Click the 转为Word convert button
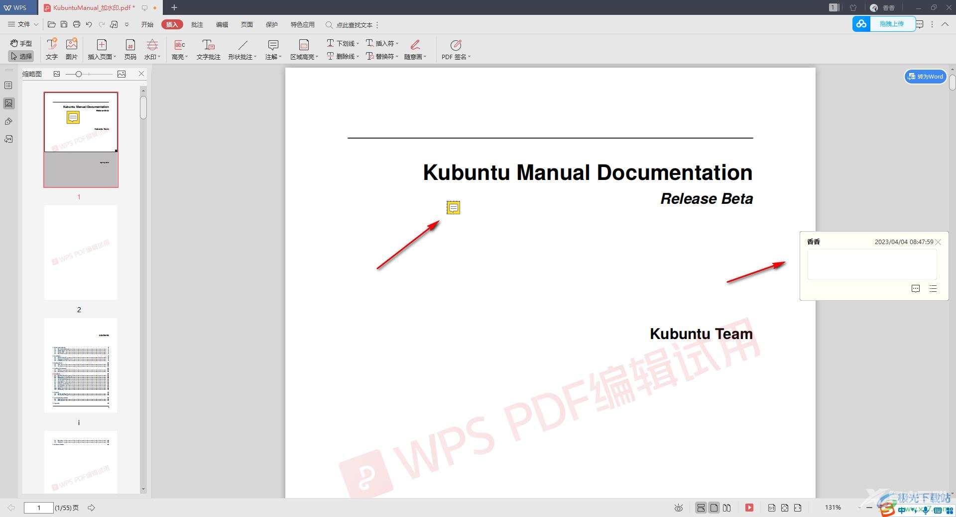This screenshot has height=517, width=956. point(925,77)
